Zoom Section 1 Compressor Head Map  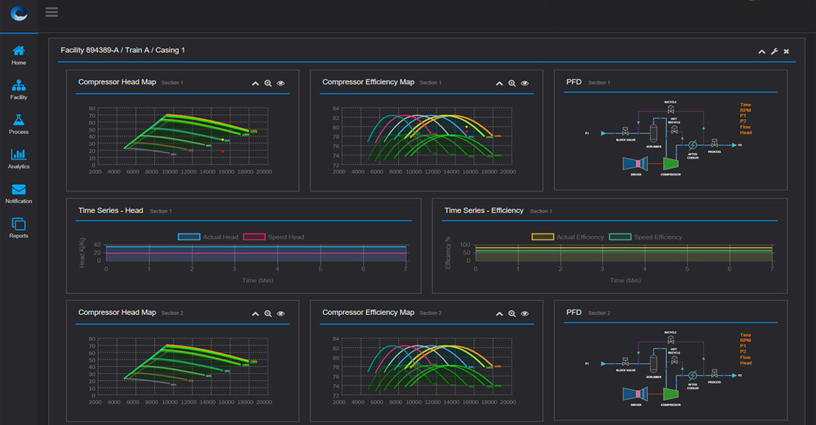pos(268,83)
